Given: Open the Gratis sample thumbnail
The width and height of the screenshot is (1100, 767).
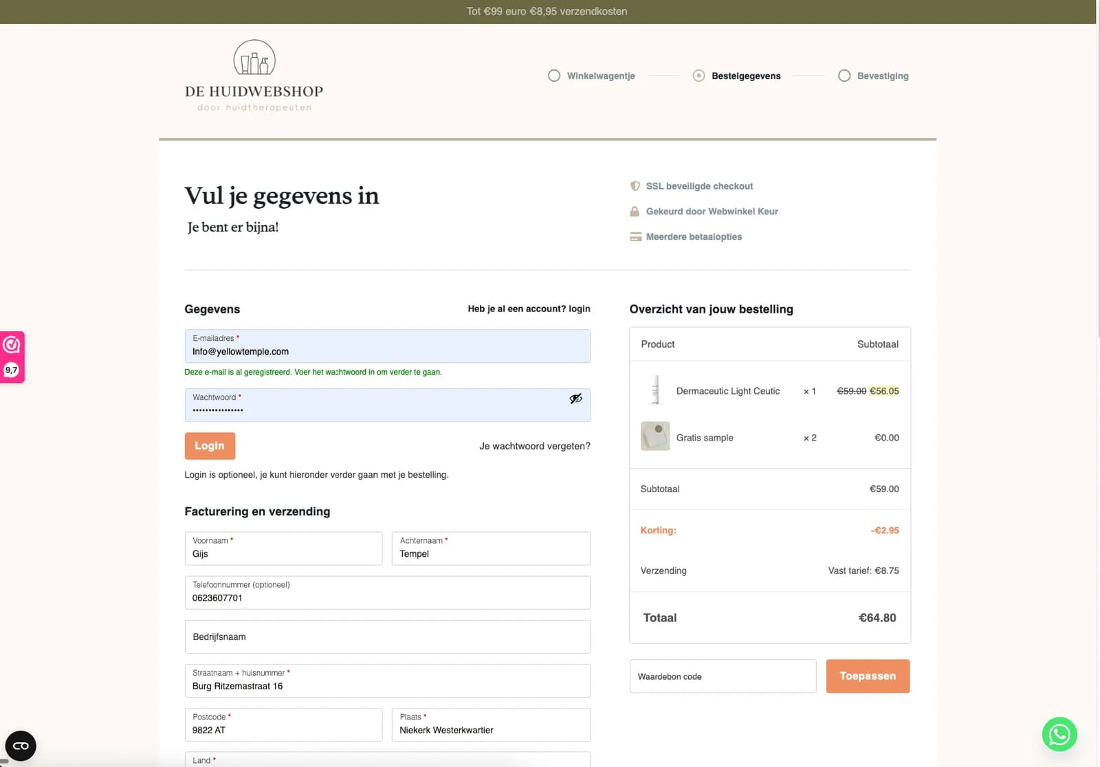Looking at the screenshot, I should click(x=655, y=436).
